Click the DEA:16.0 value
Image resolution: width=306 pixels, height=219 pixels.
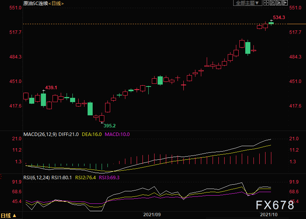tap(92, 134)
